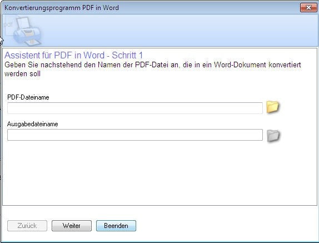Click the 'Ausgabedateiname' label
Viewport: 319px width, 243px height.
coord(33,124)
